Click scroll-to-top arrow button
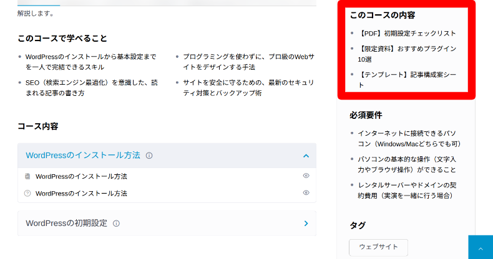Screen dimensions: 493x259 pos(481,247)
